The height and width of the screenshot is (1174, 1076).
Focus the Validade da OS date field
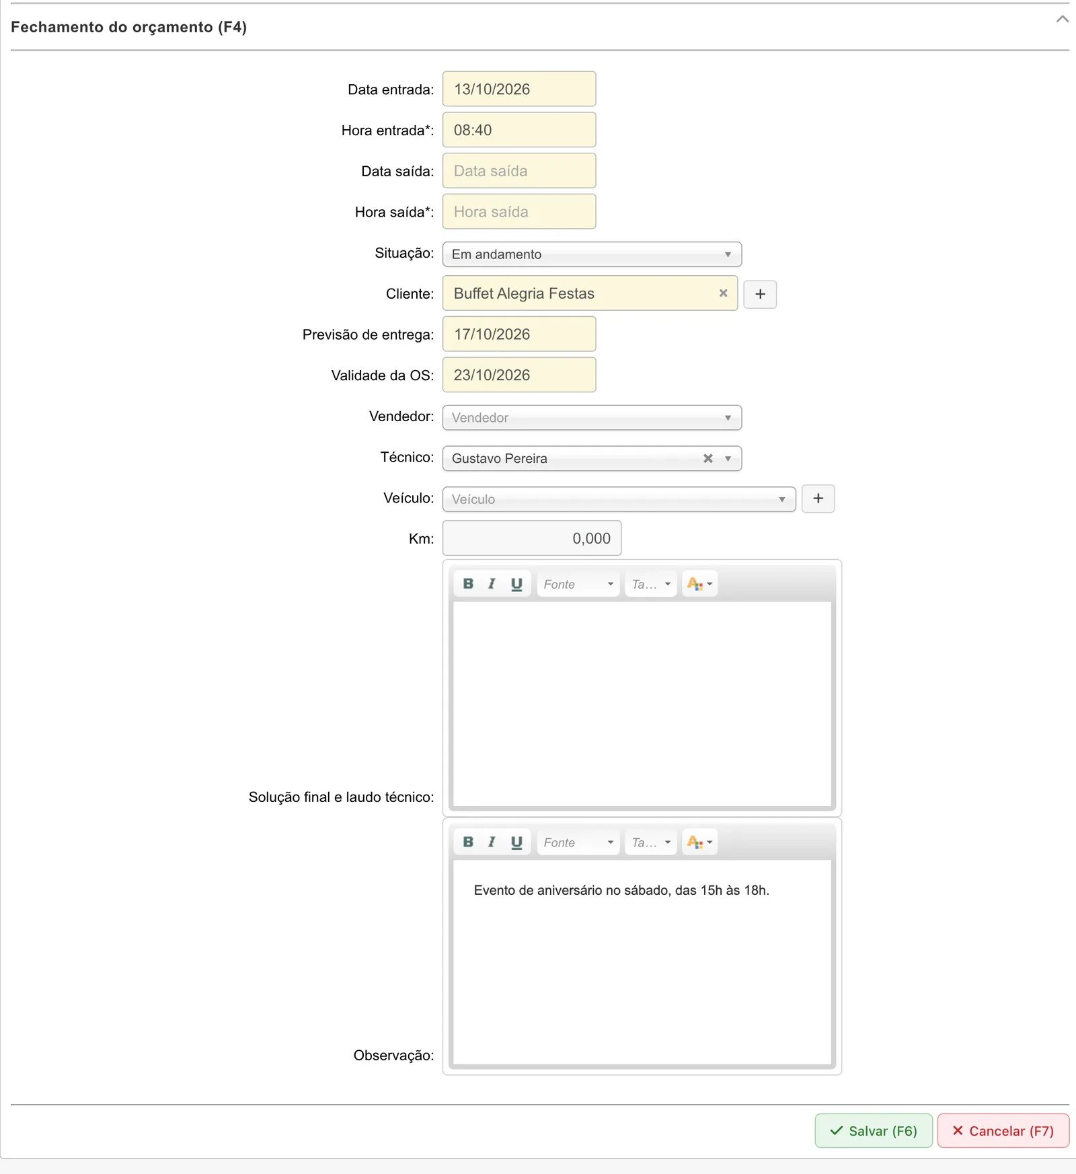[519, 375]
